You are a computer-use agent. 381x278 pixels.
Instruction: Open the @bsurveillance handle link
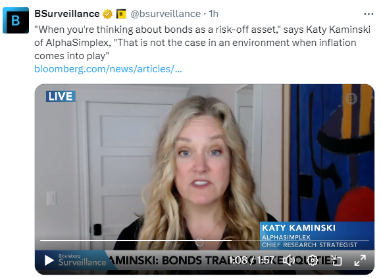click(165, 14)
